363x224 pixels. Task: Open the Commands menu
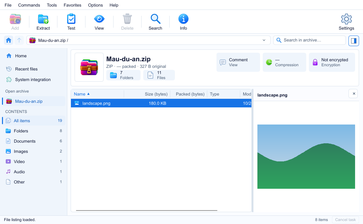[x=29, y=5]
